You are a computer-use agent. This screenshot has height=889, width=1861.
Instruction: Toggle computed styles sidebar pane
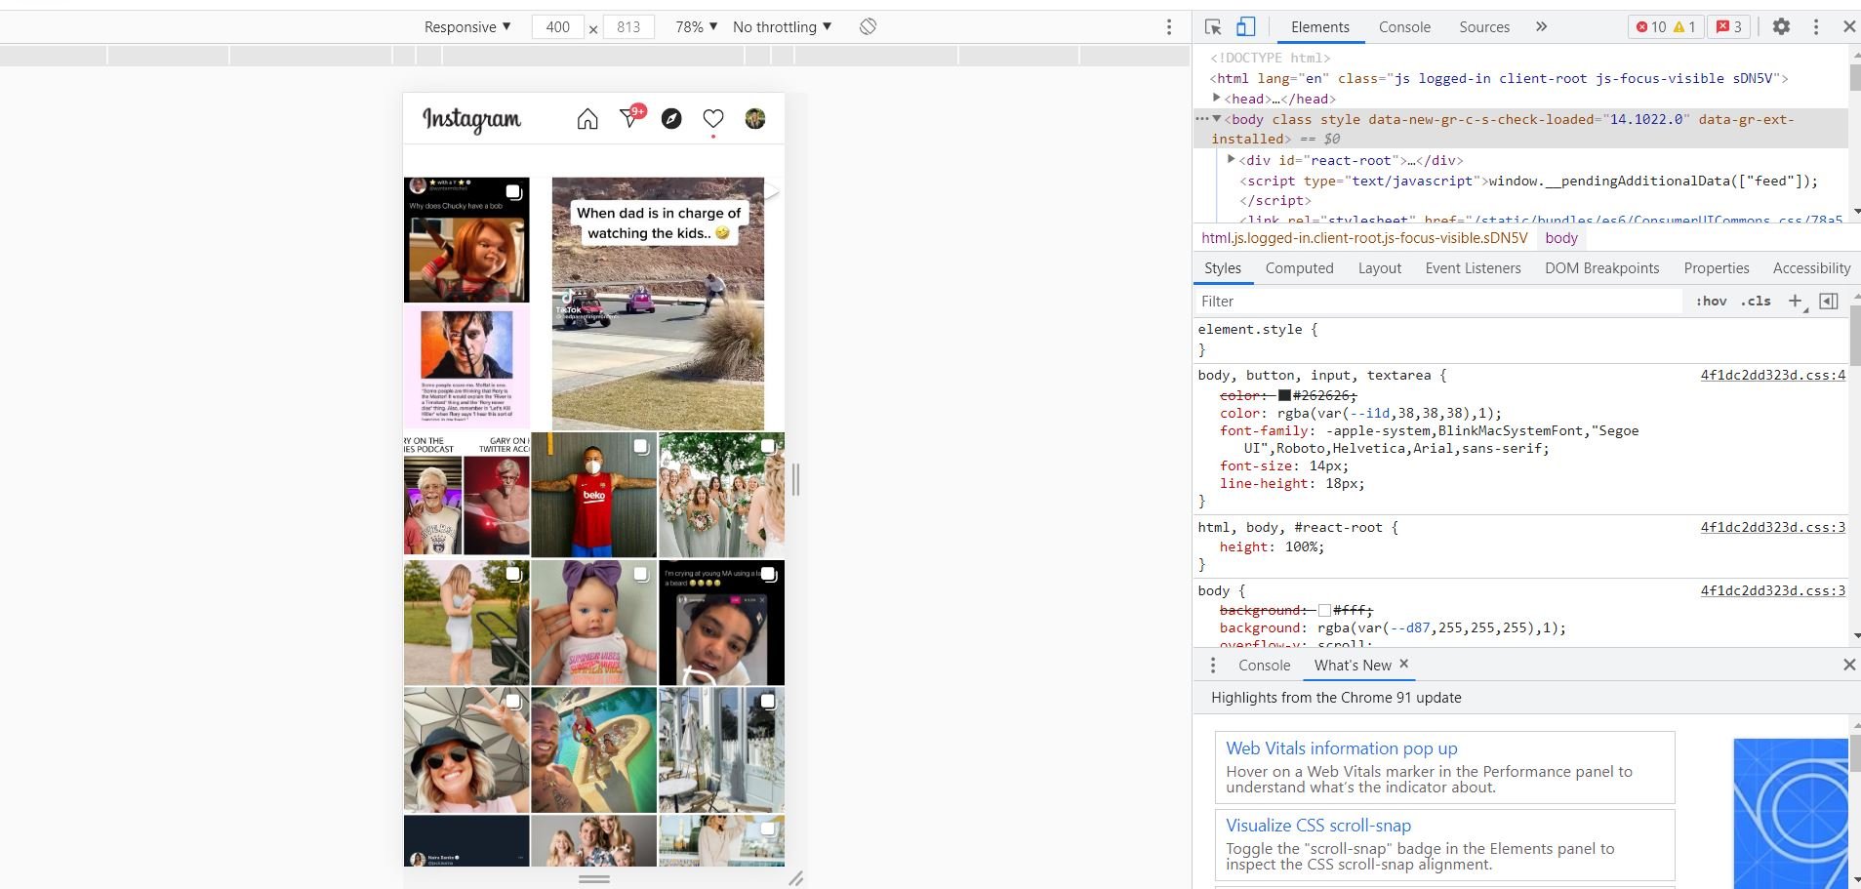(1829, 302)
